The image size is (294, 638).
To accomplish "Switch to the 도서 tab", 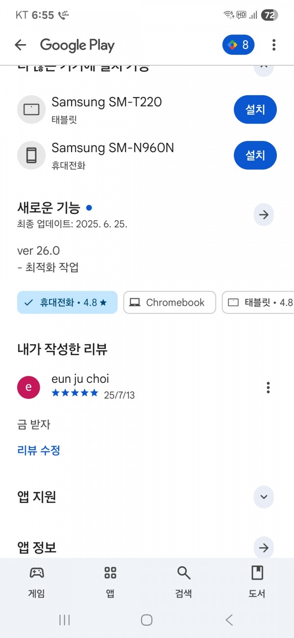I will (x=257, y=582).
